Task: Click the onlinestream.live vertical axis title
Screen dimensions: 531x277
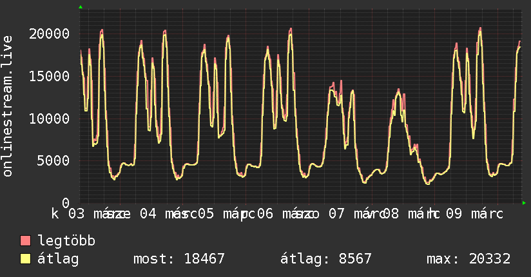Action: click(8, 106)
